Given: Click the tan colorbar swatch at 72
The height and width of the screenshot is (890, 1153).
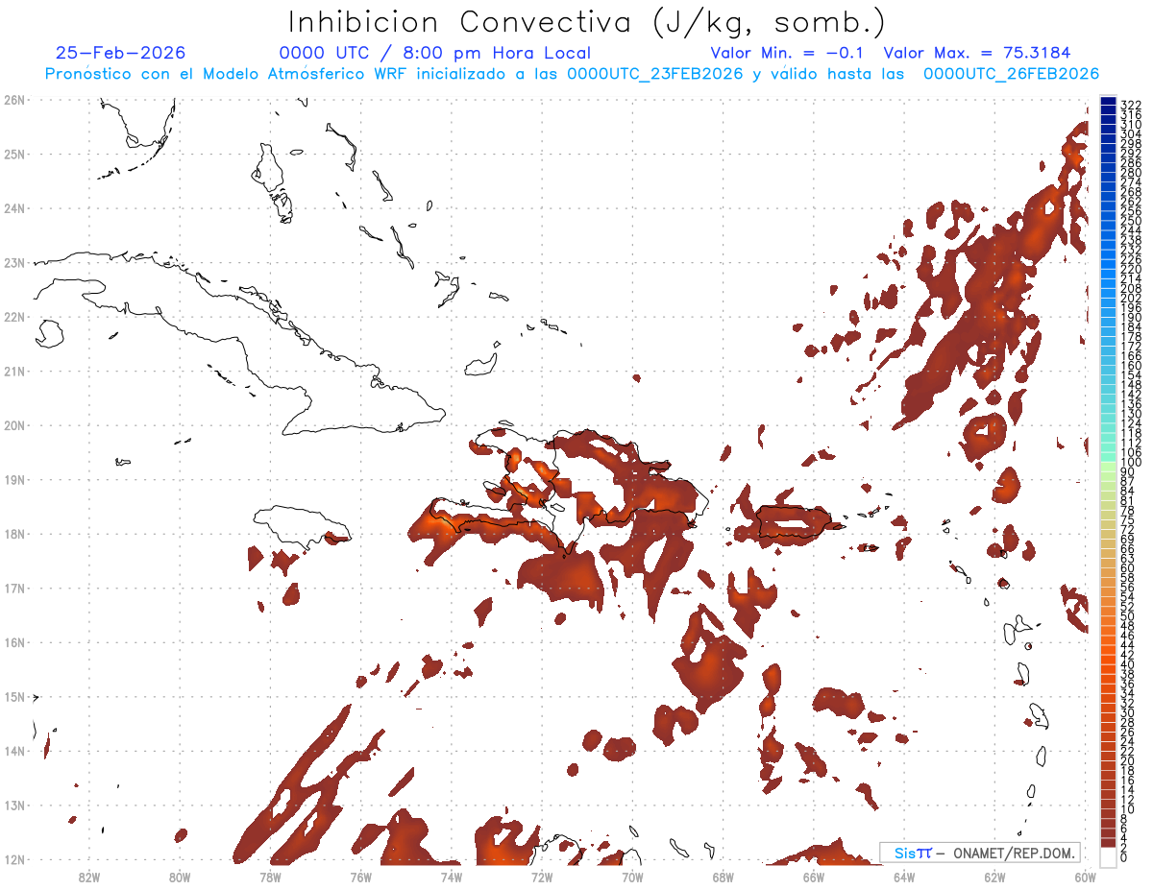Looking at the screenshot, I should click(x=1108, y=526).
